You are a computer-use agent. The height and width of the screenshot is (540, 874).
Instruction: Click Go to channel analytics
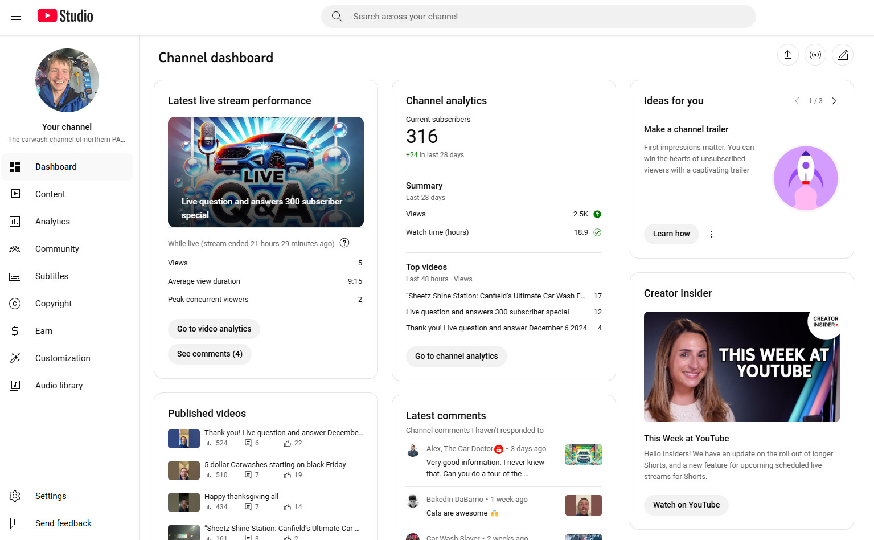[457, 356]
